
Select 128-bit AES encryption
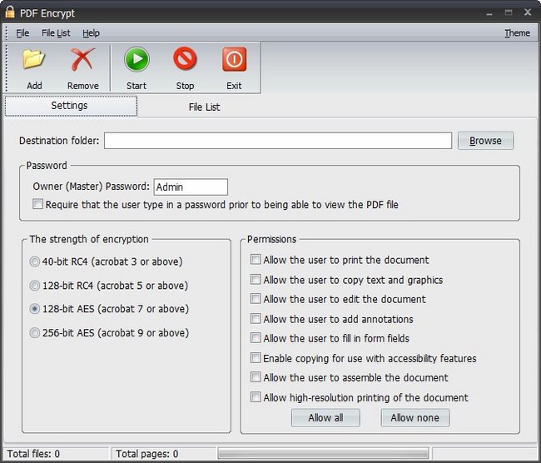[34, 309]
